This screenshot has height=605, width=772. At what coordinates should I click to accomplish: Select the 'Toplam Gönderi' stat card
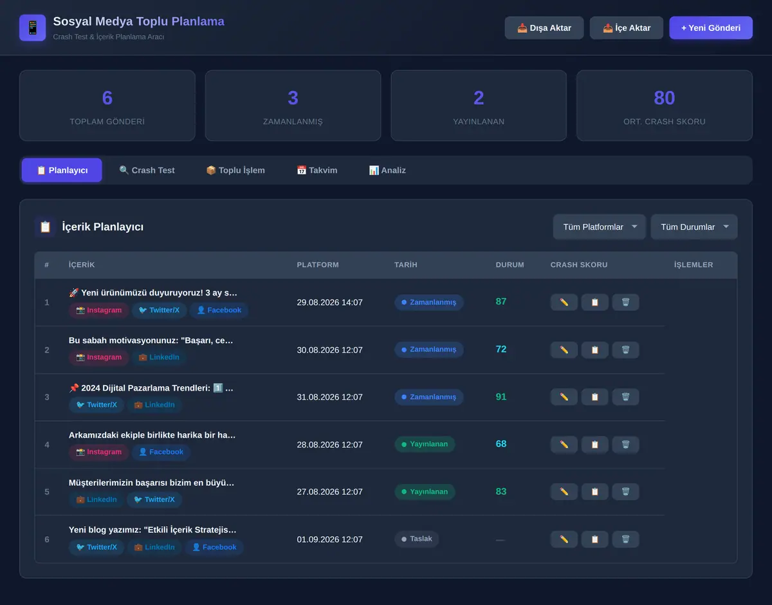tap(107, 106)
